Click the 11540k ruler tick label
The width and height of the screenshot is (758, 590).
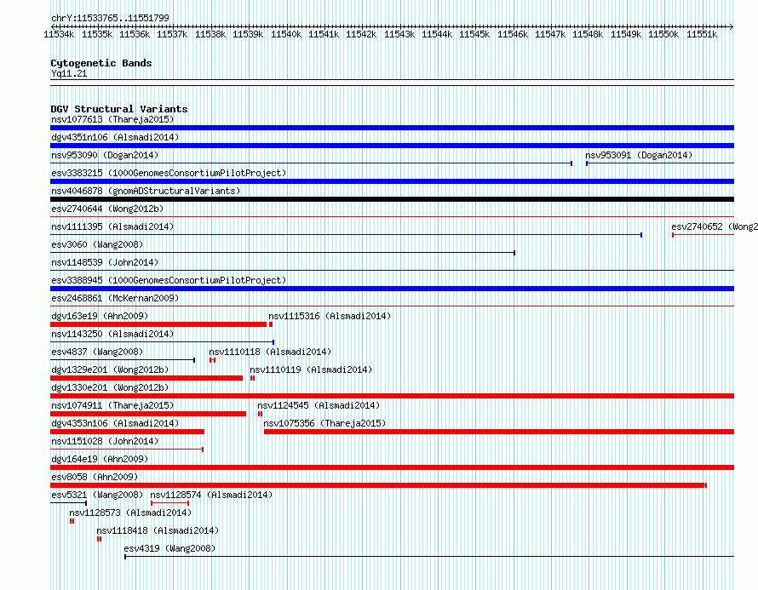(286, 34)
